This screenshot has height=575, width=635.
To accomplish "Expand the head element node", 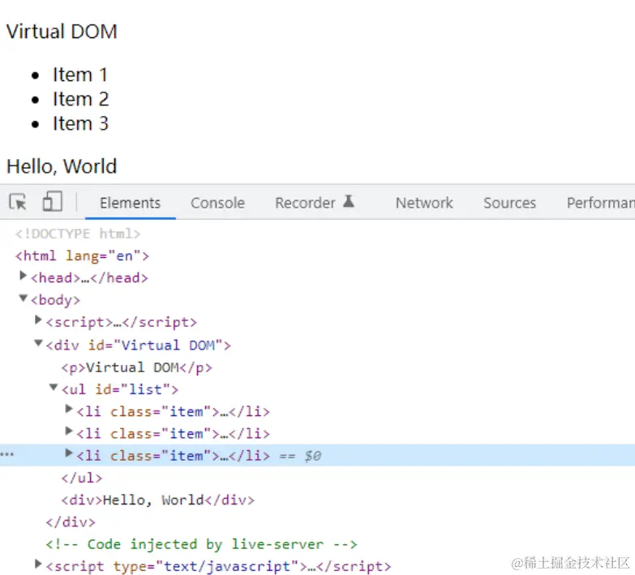I will pos(23,276).
